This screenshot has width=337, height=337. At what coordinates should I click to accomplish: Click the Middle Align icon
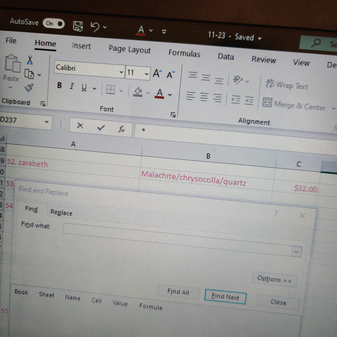(206, 77)
